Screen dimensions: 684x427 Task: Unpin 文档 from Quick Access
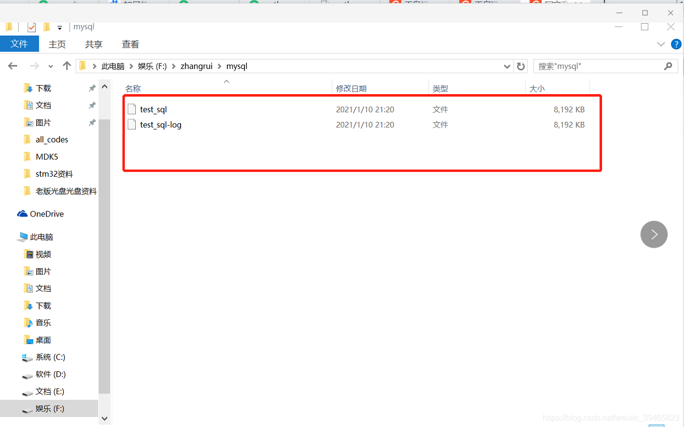[x=92, y=105]
